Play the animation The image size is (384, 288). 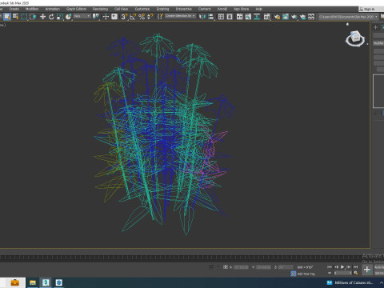pyautogui.click(x=342, y=267)
